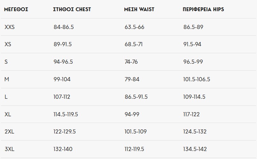Select the S size row label
The width and height of the screenshot is (257, 159).
point(6,62)
